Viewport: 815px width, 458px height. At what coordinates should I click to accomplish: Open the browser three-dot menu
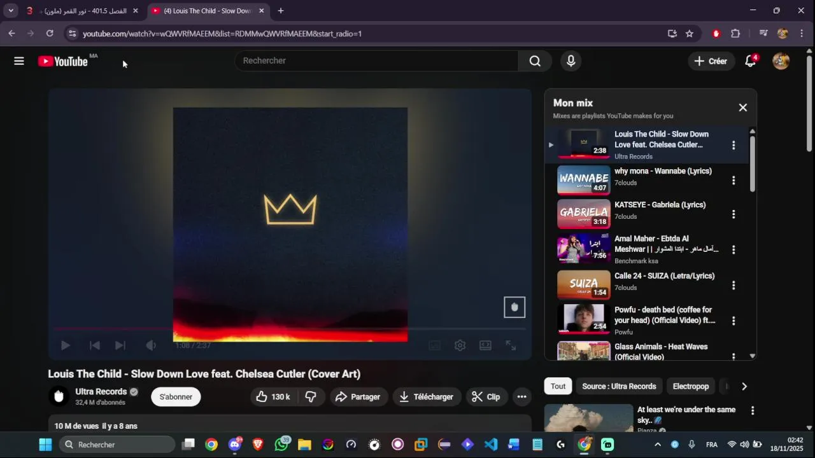click(x=802, y=34)
